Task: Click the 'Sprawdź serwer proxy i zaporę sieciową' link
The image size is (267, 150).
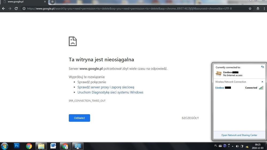Action: (x=106, y=87)
